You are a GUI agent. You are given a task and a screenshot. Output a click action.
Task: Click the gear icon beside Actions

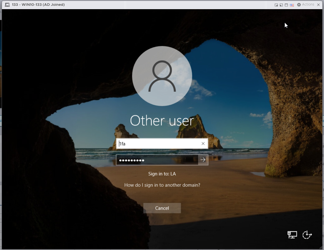(x=299, y=5)
